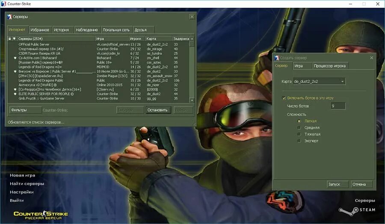The image size is (385, 224).
Task: Sort by Игра column header
Action: [112, 38]
